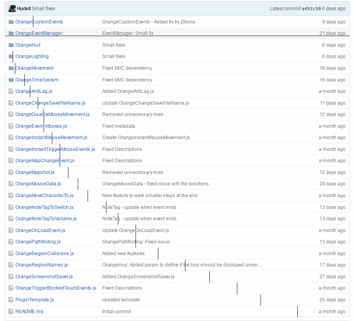
Task: Click the file icon beside OrangePathfinding.js
Action: click(11, 242)
